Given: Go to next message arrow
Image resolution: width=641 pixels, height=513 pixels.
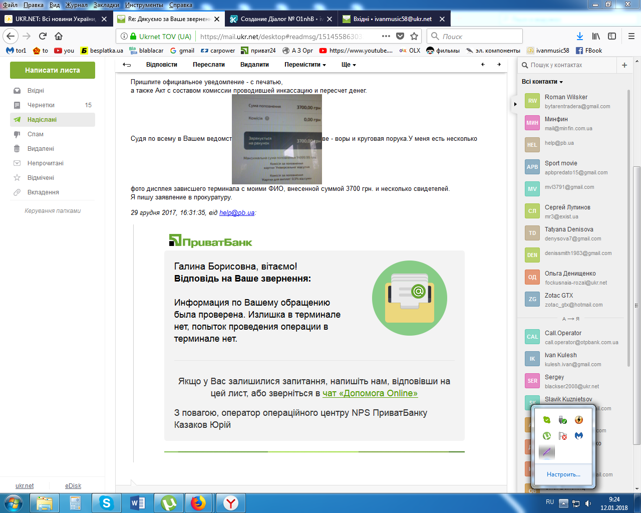Looking at the screenshot, I should click(x=499, y=65).
